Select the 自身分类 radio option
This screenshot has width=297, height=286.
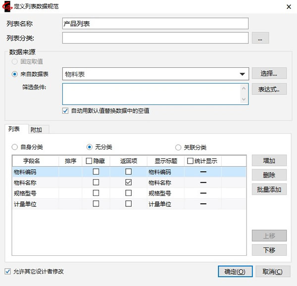[15, 147]
